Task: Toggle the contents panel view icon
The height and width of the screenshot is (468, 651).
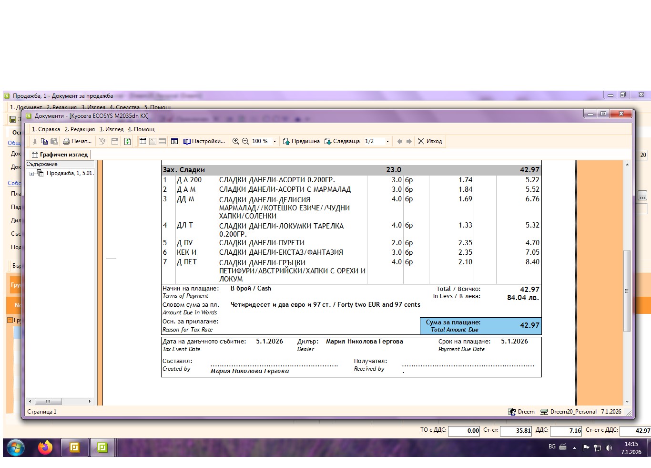Action: click(174, 141)
